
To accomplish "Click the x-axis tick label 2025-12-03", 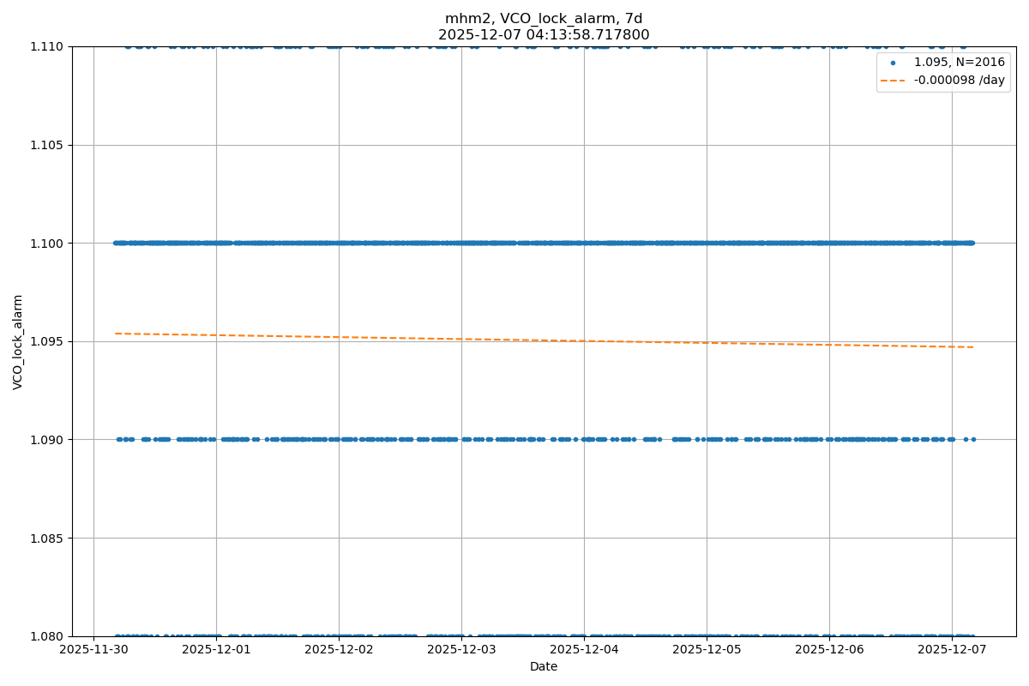I will point(461,650).
